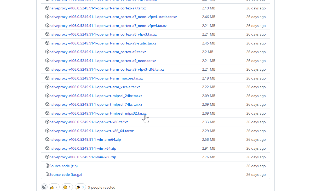Click the zip file icon beside Source code (zip)

(47, 166)
